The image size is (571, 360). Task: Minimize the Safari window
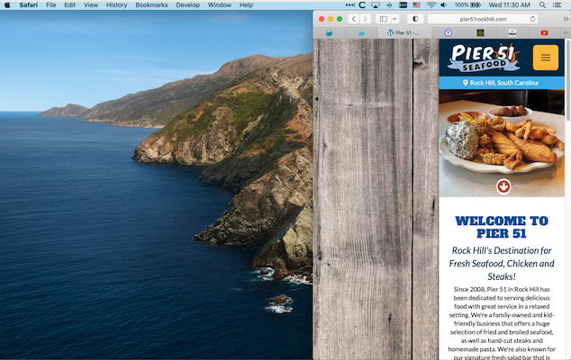click(x=331, y=19)
